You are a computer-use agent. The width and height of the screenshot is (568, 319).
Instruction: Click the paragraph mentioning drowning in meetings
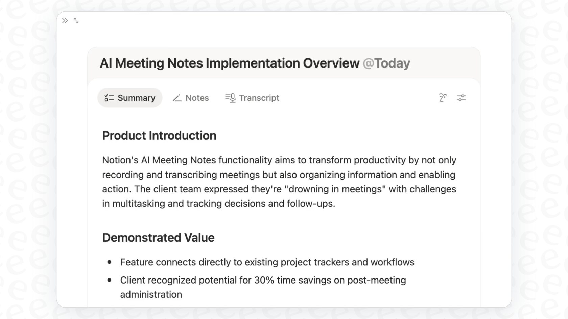279,189
